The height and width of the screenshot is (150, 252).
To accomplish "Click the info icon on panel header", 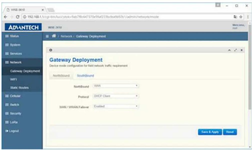I will (x=51, y=50).
